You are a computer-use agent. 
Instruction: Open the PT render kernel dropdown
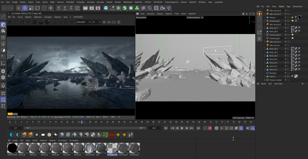point(96,22)
